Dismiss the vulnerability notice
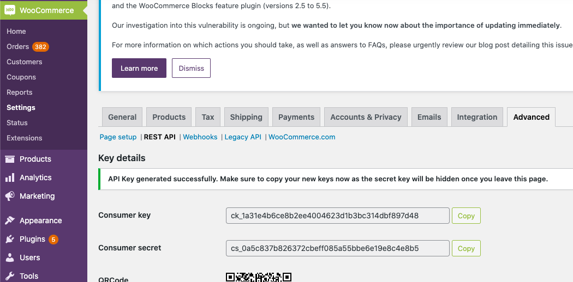The width and height of the screenshot is (573, 282). (191, 68)
